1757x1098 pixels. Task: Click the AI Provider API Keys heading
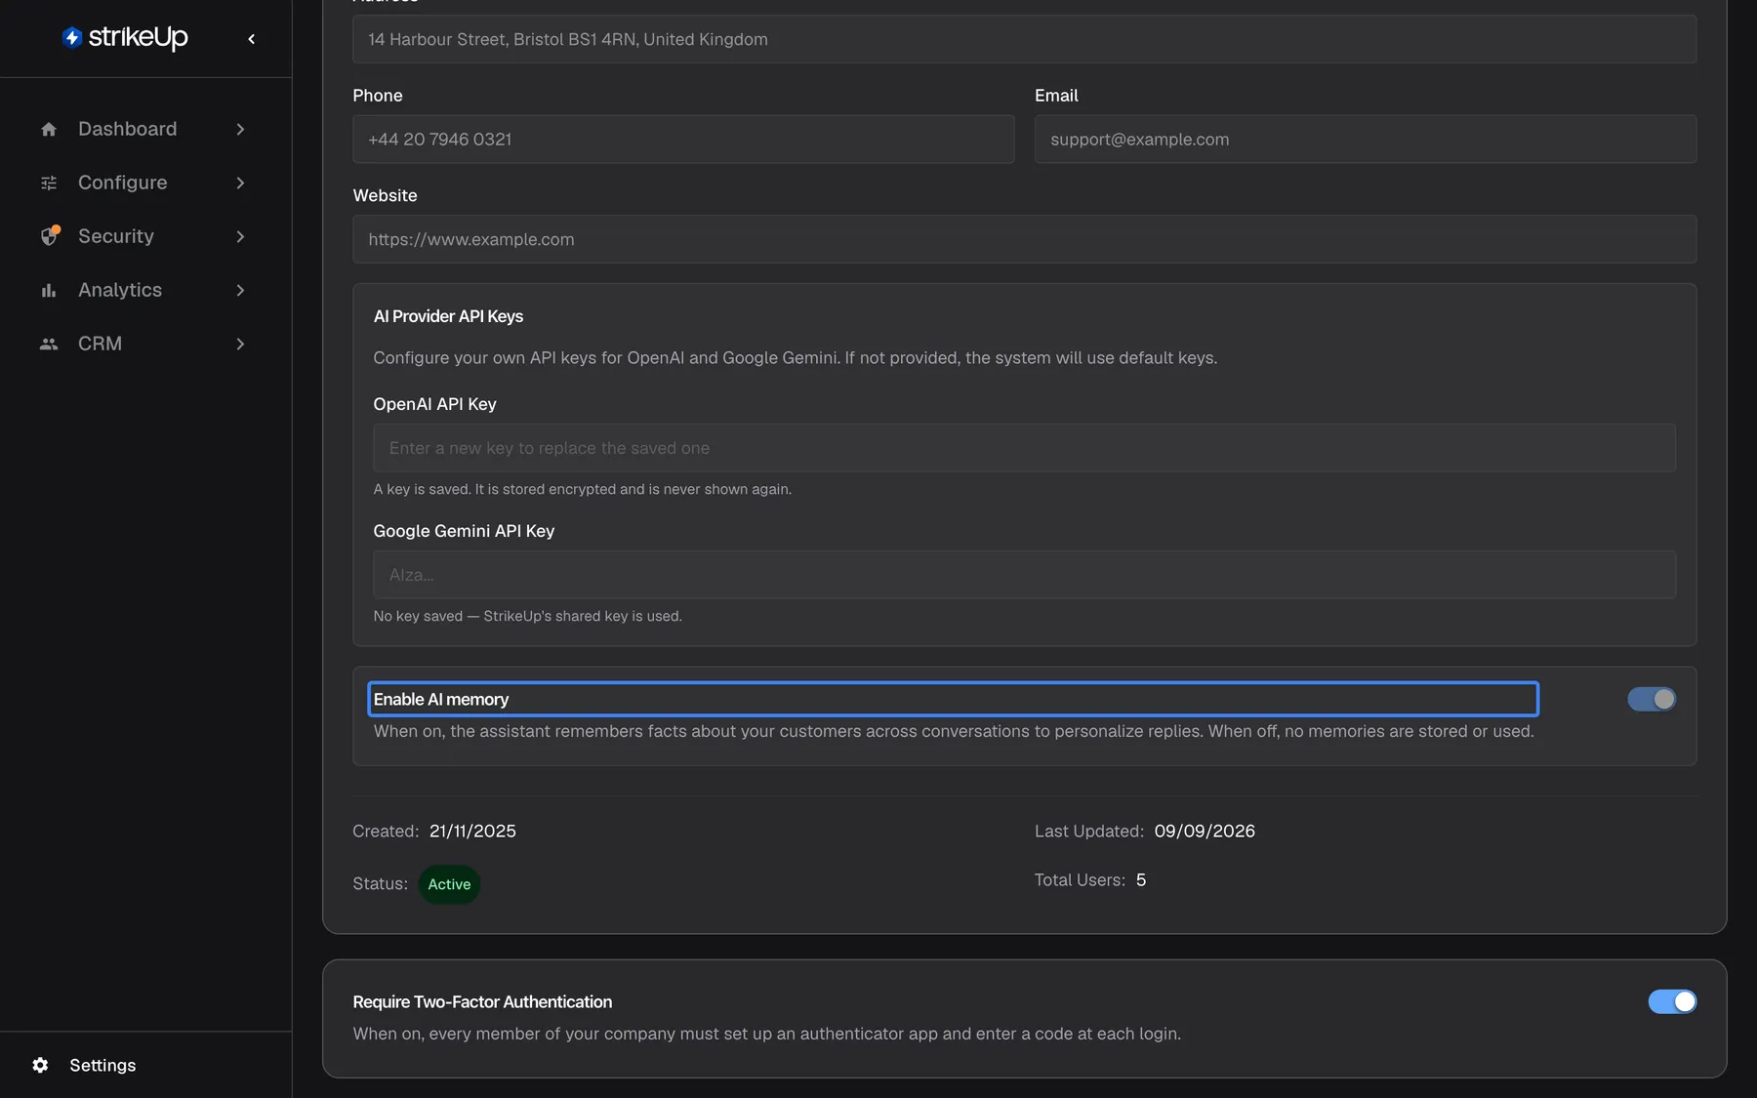click(x=448, y=316)
